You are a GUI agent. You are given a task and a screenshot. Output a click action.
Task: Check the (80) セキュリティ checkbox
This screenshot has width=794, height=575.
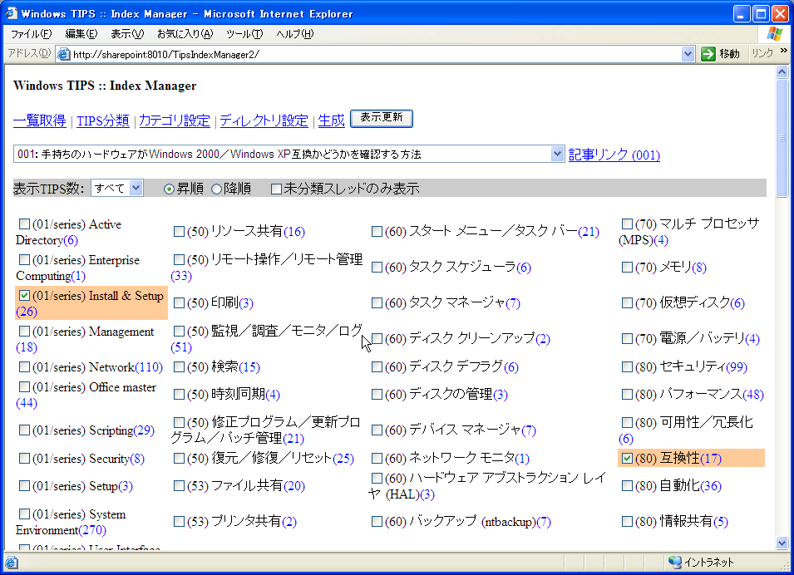628,366
